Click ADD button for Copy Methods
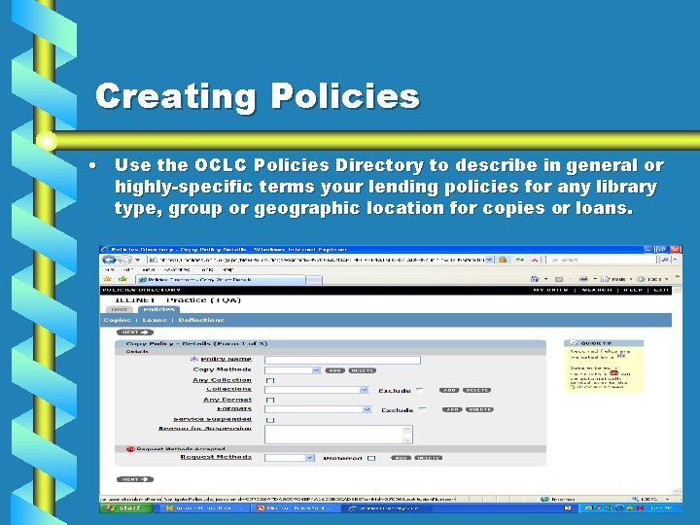This screenshot has width=700, height=525. point(334,370)
